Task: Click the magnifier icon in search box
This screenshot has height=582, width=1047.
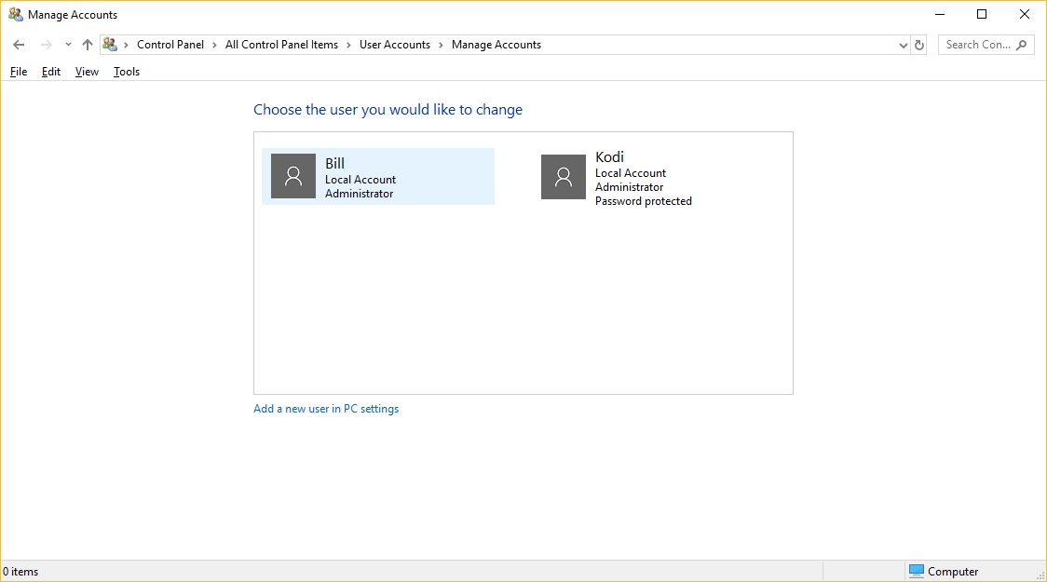Action: 1022,45
